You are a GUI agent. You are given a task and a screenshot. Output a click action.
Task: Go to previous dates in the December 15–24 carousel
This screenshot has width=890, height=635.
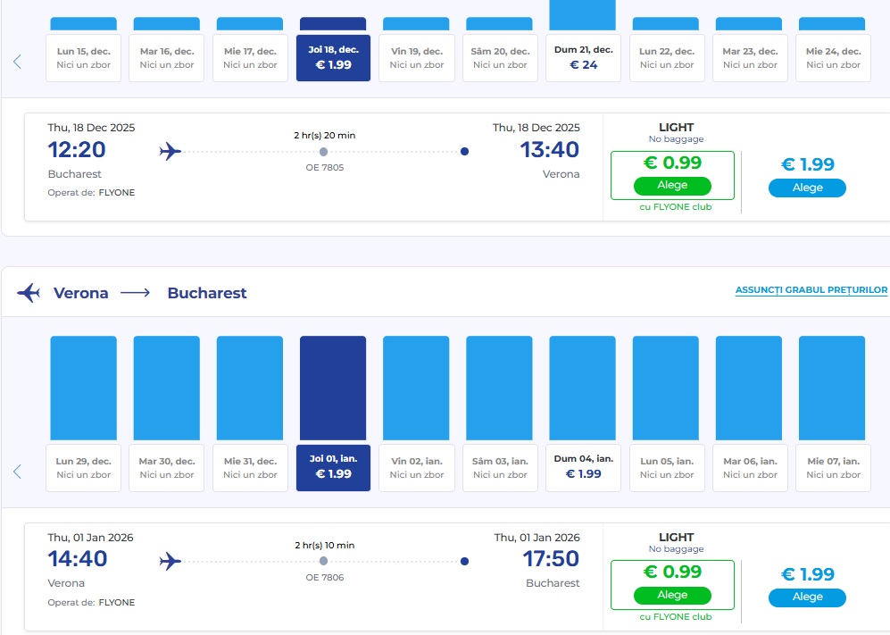tap(17, 62)
